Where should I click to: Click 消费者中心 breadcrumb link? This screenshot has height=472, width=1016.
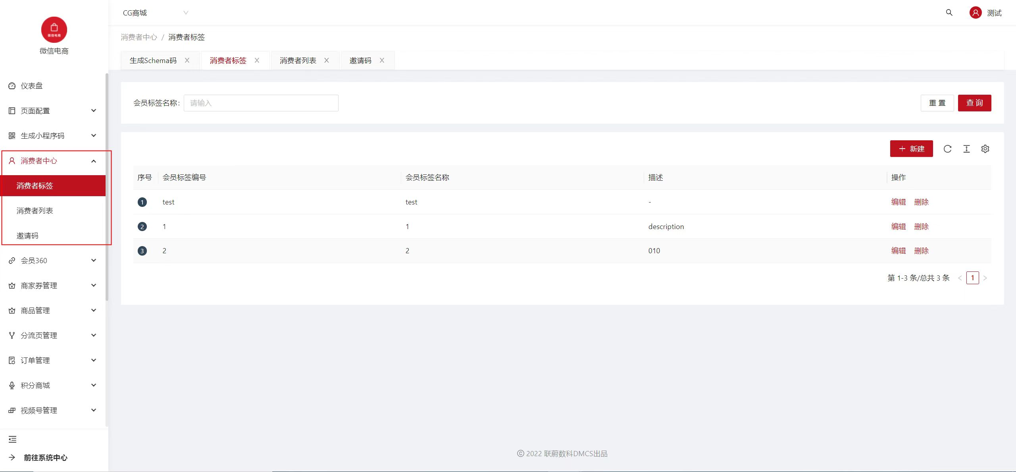tap(139, 37)
